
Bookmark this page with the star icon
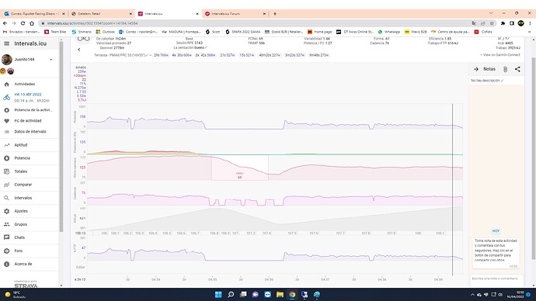(x=492, y=23)
